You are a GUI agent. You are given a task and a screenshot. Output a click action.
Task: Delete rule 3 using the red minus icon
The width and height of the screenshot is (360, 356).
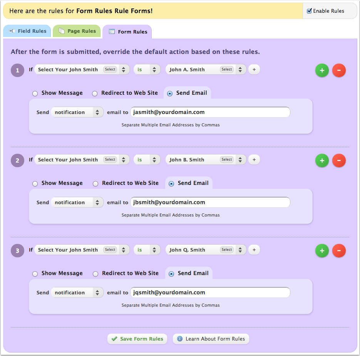[x=339, y=251]
